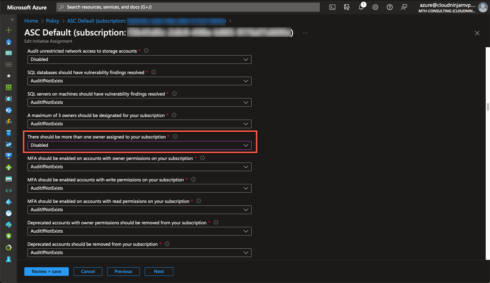
Task: Open the ellipsis menu beside the page title
Action: tap(305, 33)
